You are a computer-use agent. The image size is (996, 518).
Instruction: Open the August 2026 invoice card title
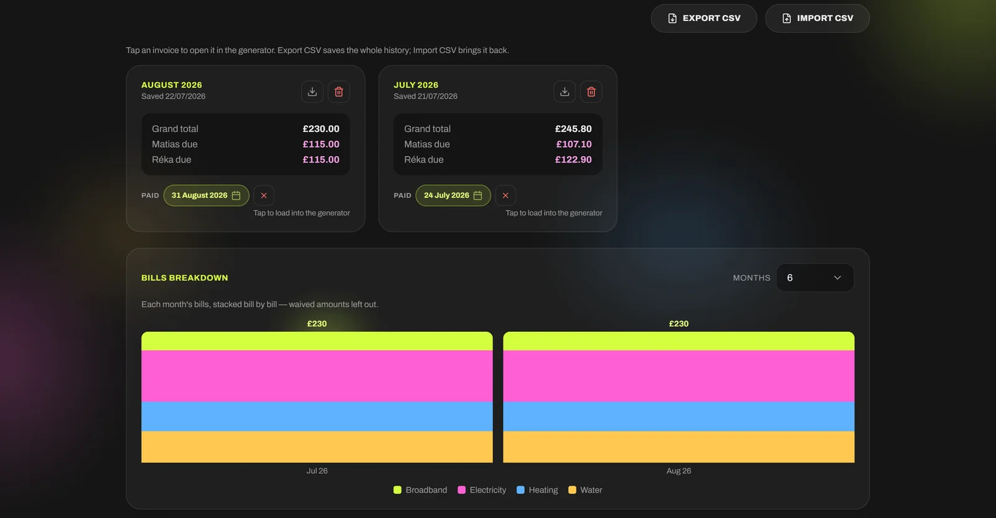(172, 85)
